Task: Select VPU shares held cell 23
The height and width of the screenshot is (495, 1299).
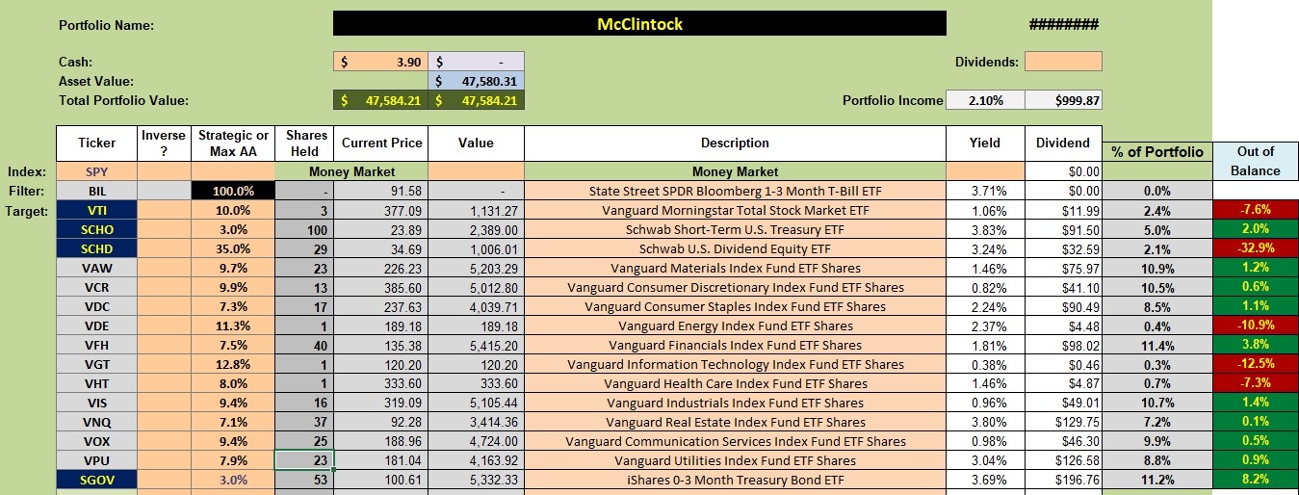Action: pyautogui.click(x=306, y=460)
